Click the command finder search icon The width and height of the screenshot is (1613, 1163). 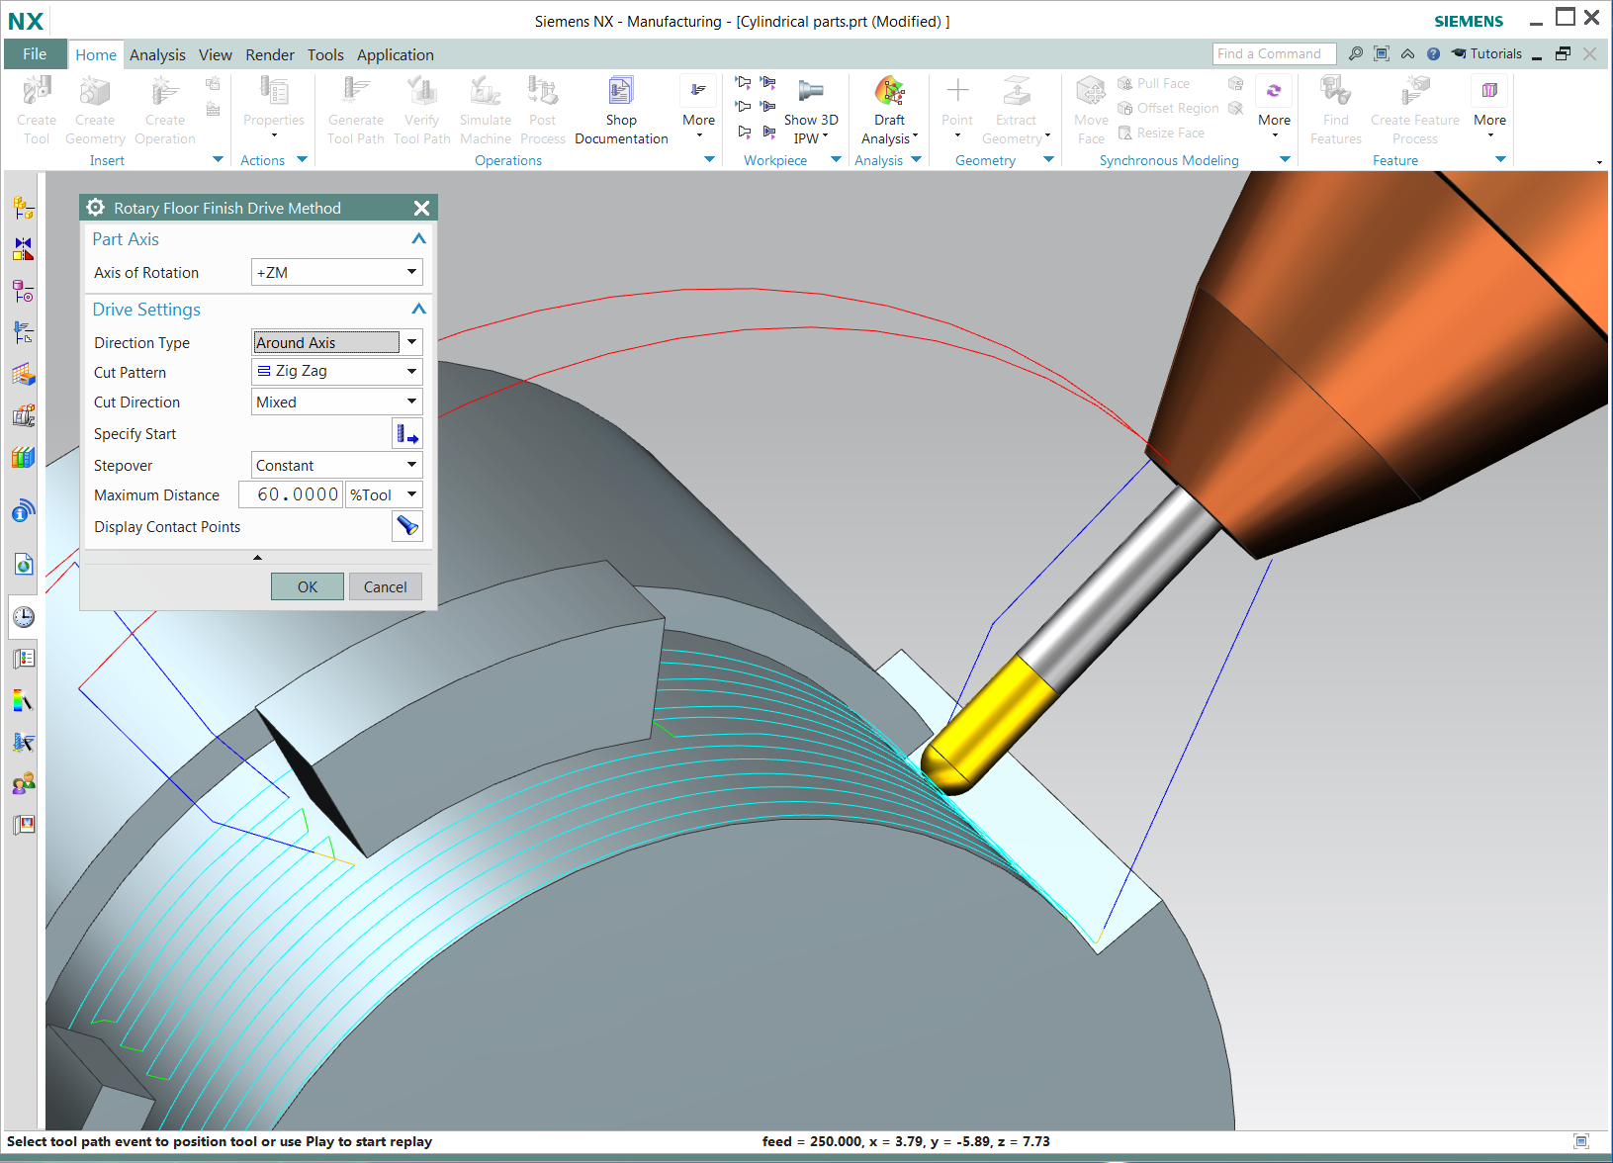[1356, 54]
